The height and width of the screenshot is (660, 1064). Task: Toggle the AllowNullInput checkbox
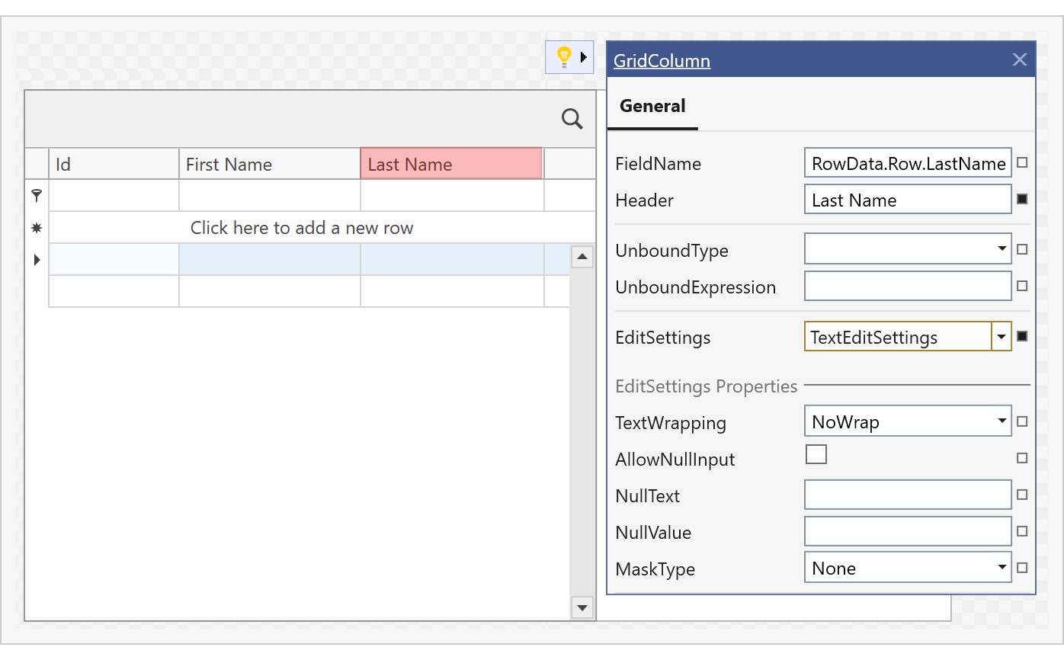tap(816, 454)
